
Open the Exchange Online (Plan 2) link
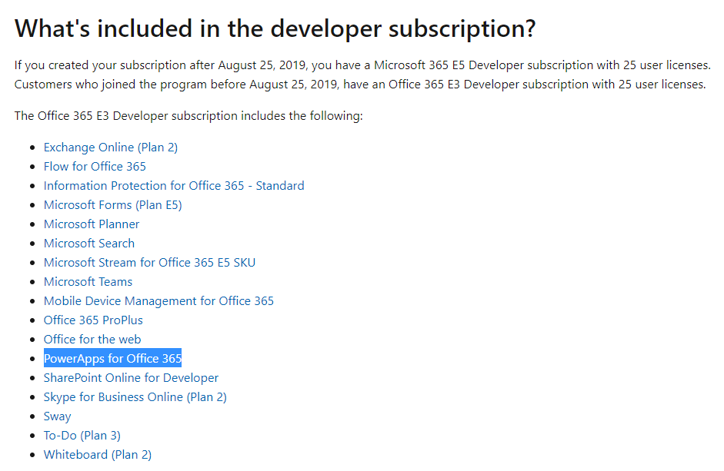[110, 147]
